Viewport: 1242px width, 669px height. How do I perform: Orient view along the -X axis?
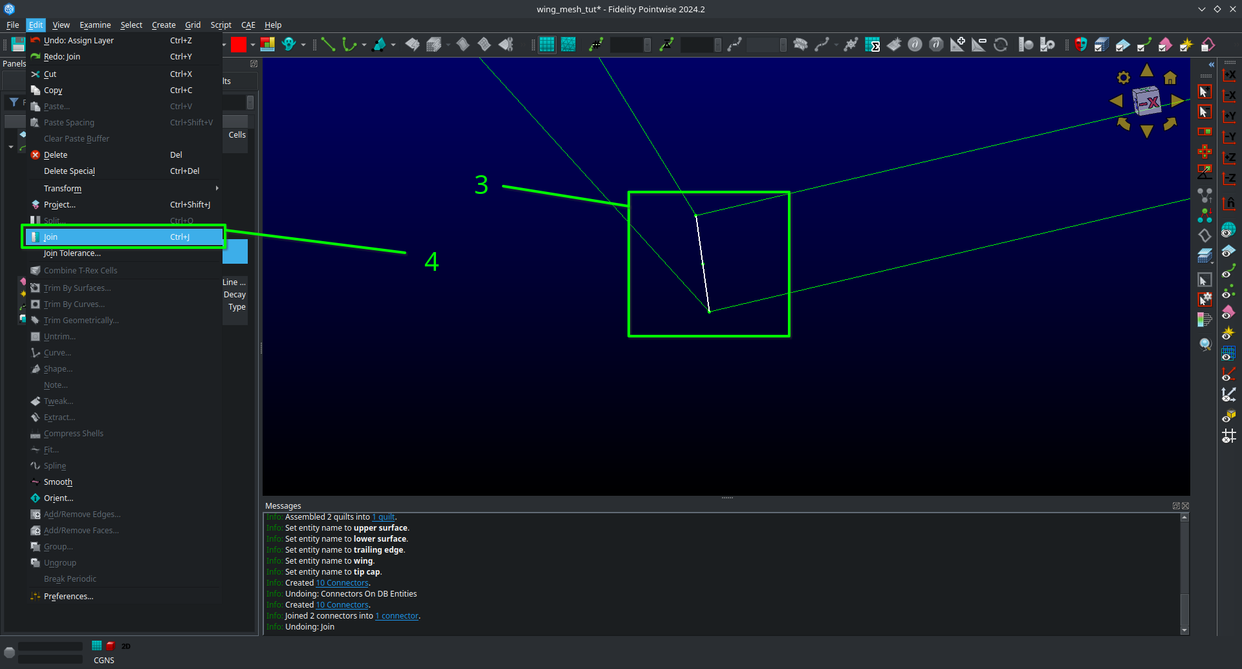point(1230,95)
